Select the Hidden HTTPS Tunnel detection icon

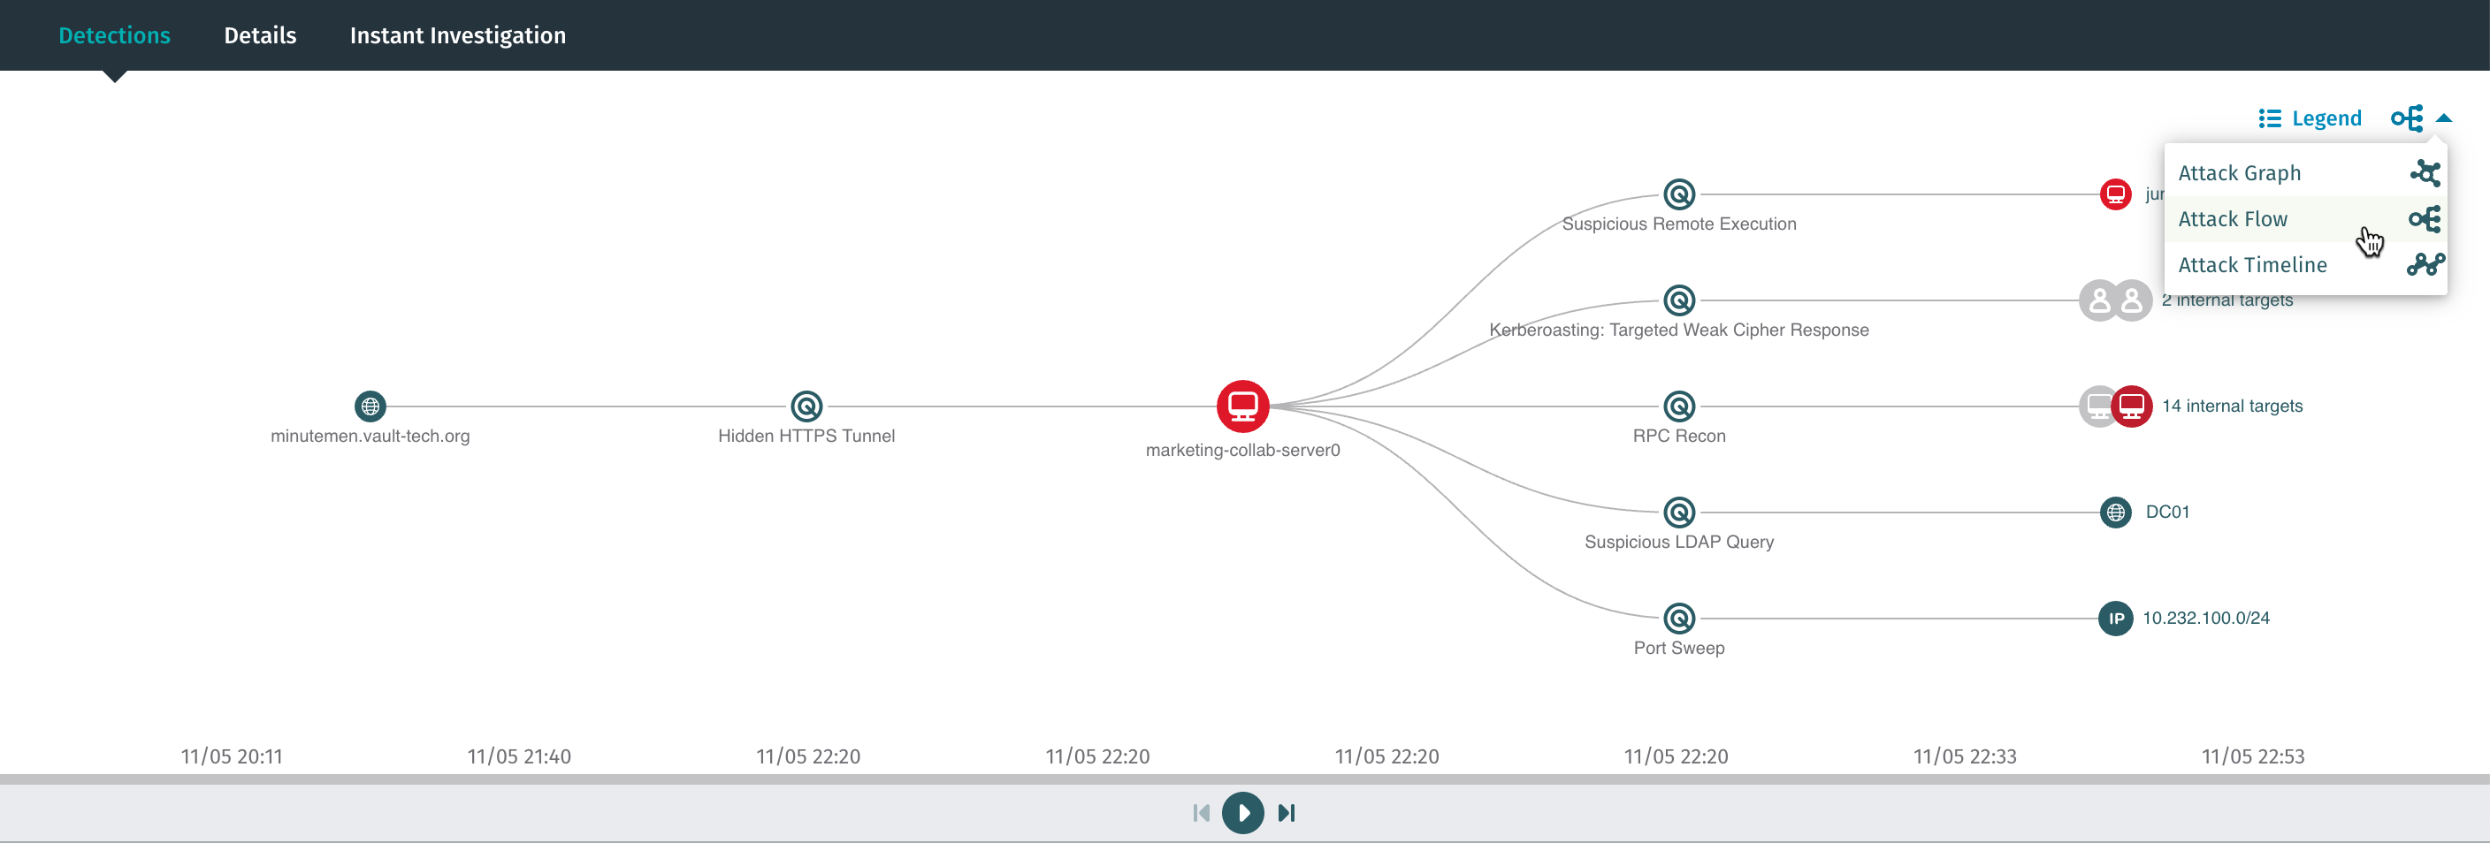coord(806,406)
